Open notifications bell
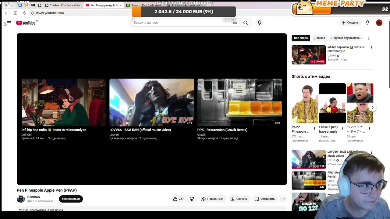The image size is (390, 219). click(x=367, y=23)
